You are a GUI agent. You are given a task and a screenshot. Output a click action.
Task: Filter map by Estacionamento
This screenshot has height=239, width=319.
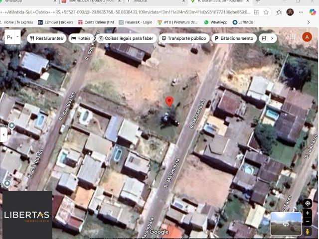point(234,38)
